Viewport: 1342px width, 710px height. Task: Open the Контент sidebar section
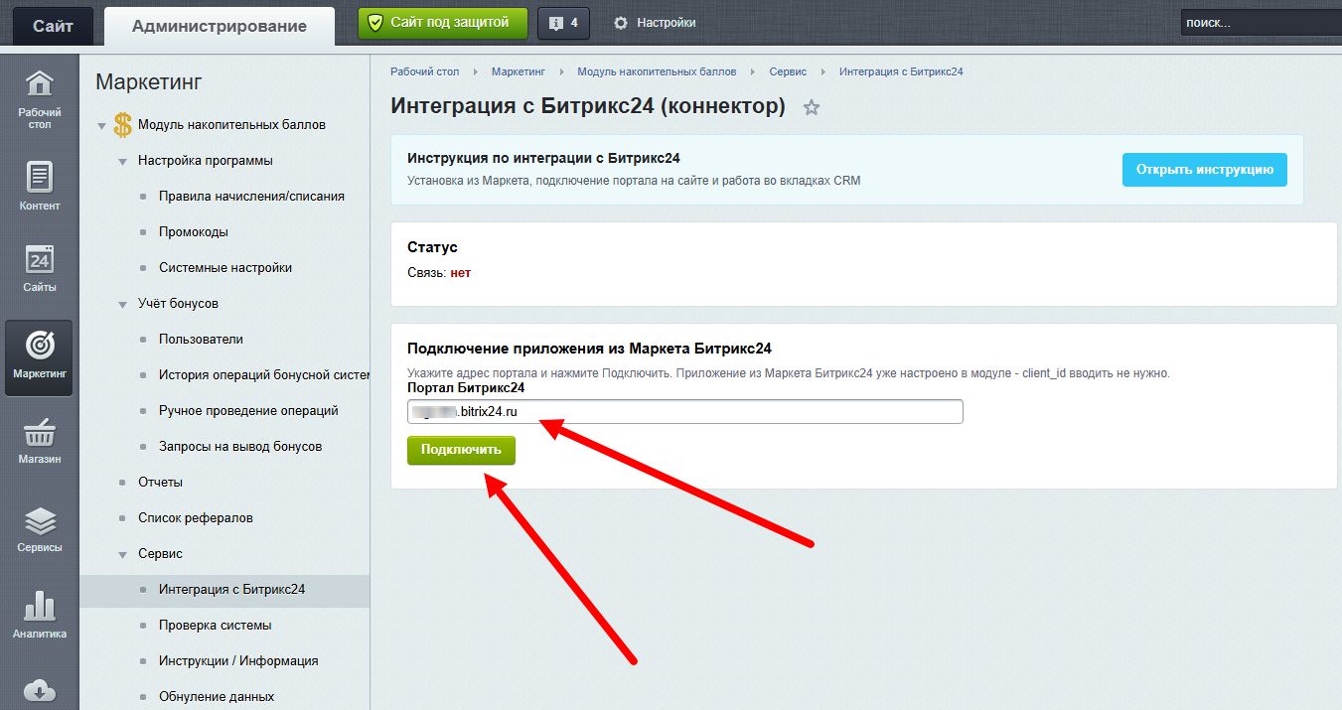pyautogui.click(x=39, y=186)
